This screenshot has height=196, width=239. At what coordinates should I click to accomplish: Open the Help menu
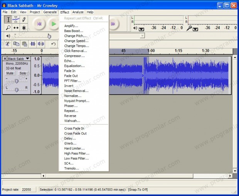coord(90,12)
